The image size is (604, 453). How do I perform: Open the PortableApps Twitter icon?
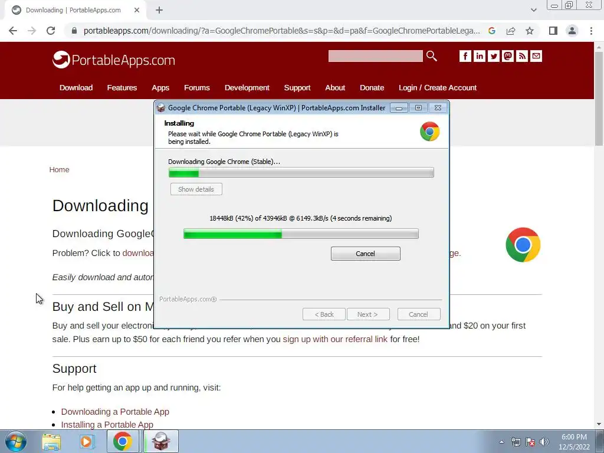point(494,56)
